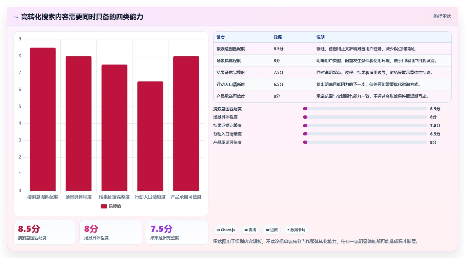This screenshot has height=258, width=465.
Task: Click the y-axis tick label 0
Action: click(x=20, y=191)
